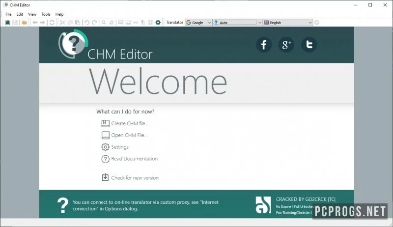Click the Create CHM file link
Viewport: 393px width, 227px height.
(x=130, y=123)
